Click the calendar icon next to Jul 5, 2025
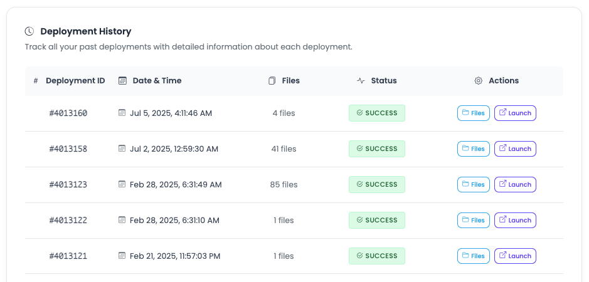Screen dimensions: 589x282 (x=122, y=113)
